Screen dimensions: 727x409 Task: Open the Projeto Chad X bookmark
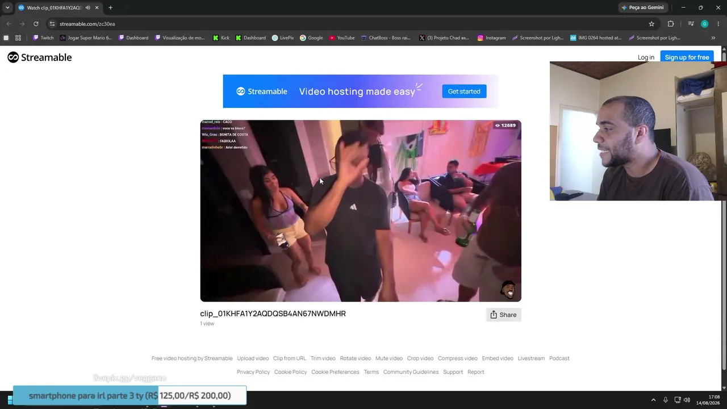(x=443, y=38)
